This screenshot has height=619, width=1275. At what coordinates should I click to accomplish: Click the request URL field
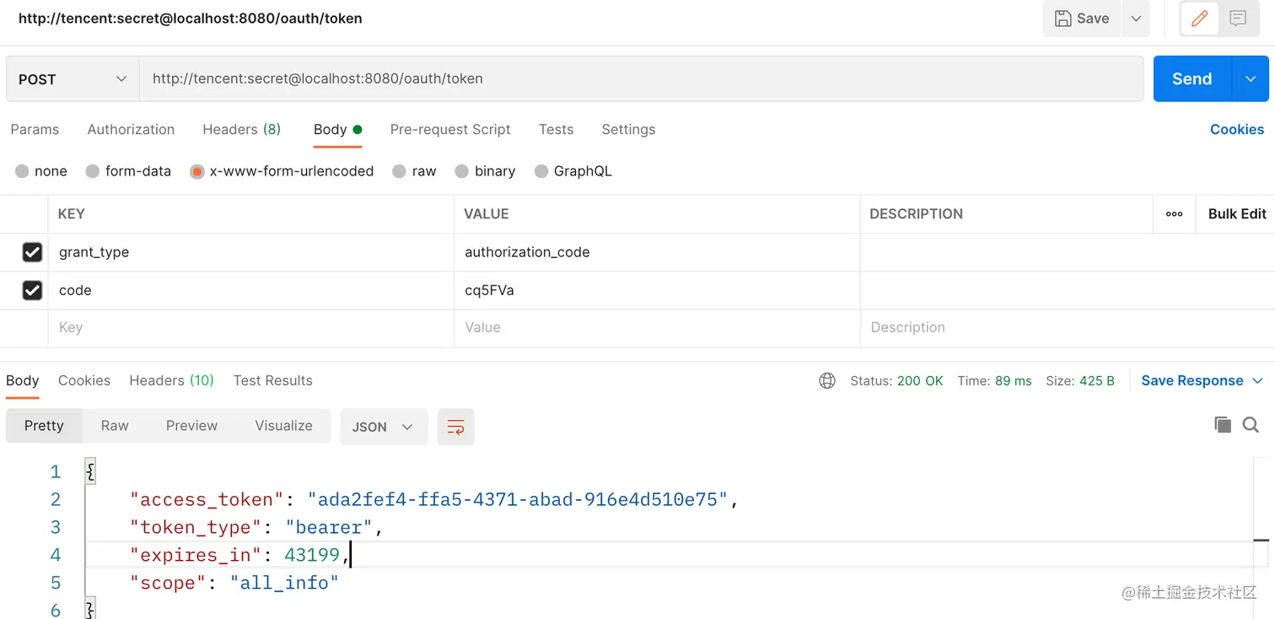click(x=642, y=79)
